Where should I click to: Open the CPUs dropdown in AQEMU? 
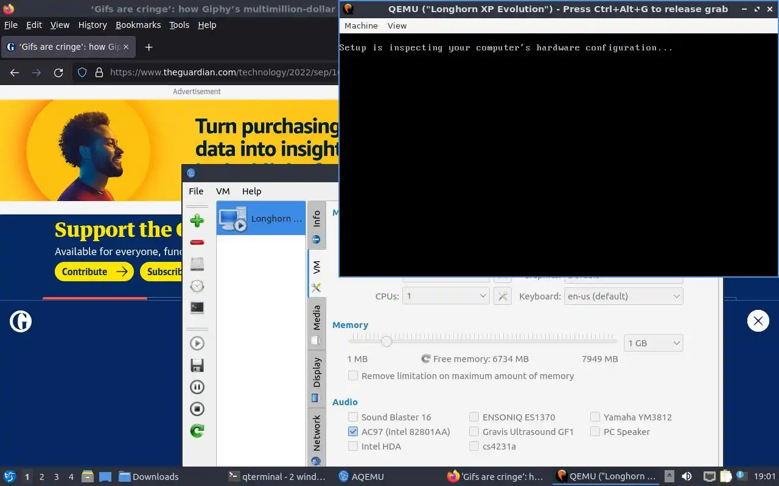click(446, 296)
